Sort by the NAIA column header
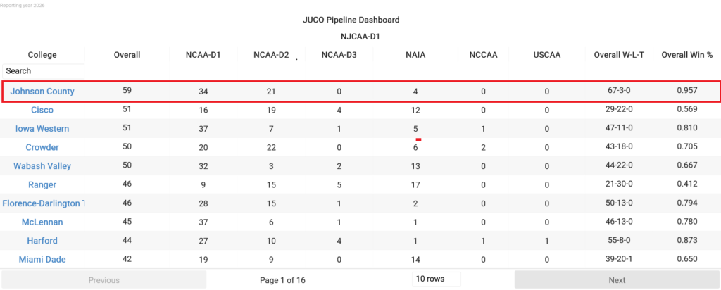The image size is (721, 290). tap(415, 55)
